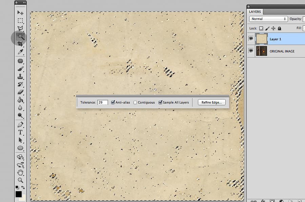Toggle visibility of Layer 1

click(x=251, y=39)
